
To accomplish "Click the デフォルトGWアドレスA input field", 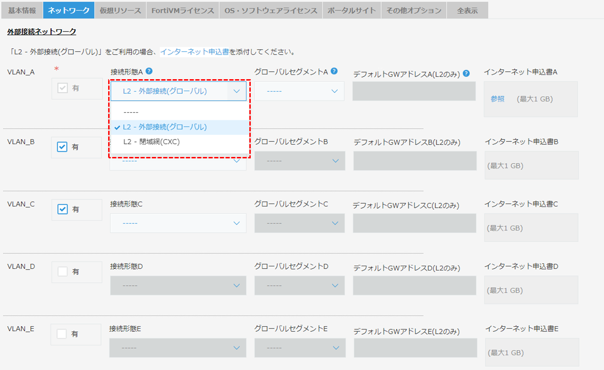I will (x=414, y=91).
